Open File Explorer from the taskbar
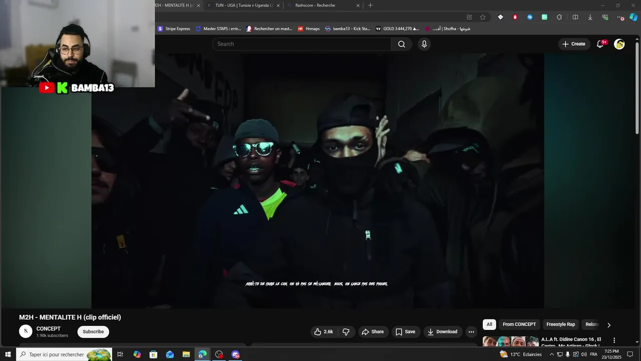This screenshot has width=641, height=361. [186, 354]
